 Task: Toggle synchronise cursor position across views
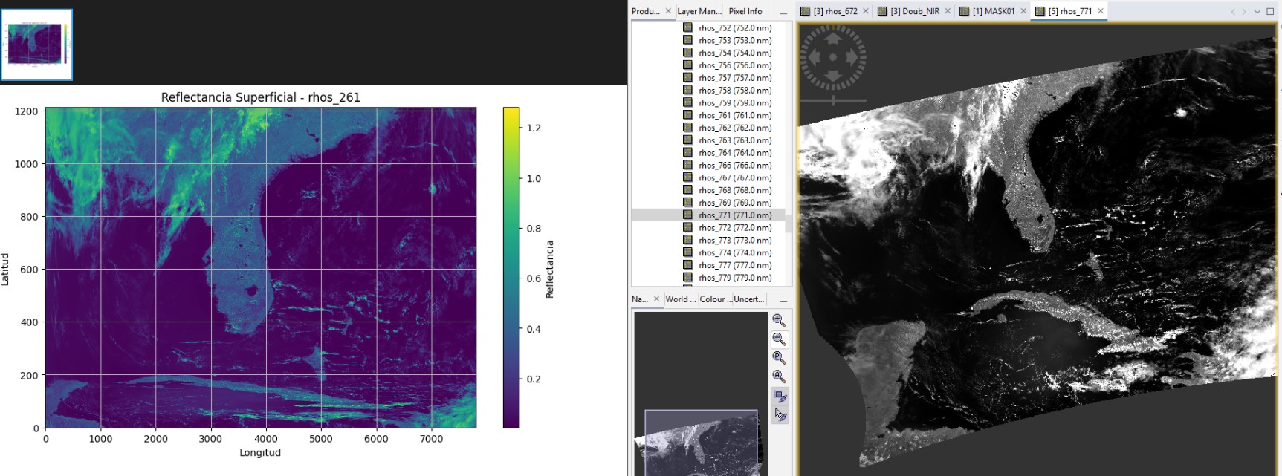[x=780, y=414]
